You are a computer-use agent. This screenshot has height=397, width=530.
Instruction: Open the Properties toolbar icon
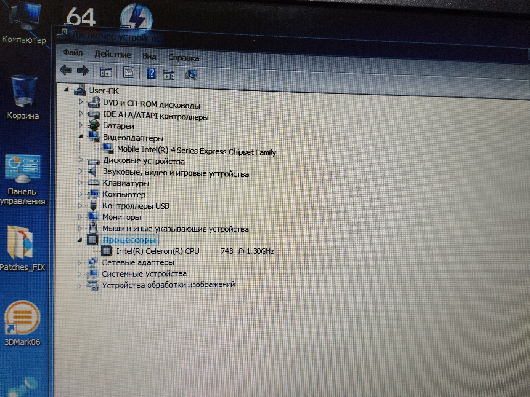tap(129, 73)
